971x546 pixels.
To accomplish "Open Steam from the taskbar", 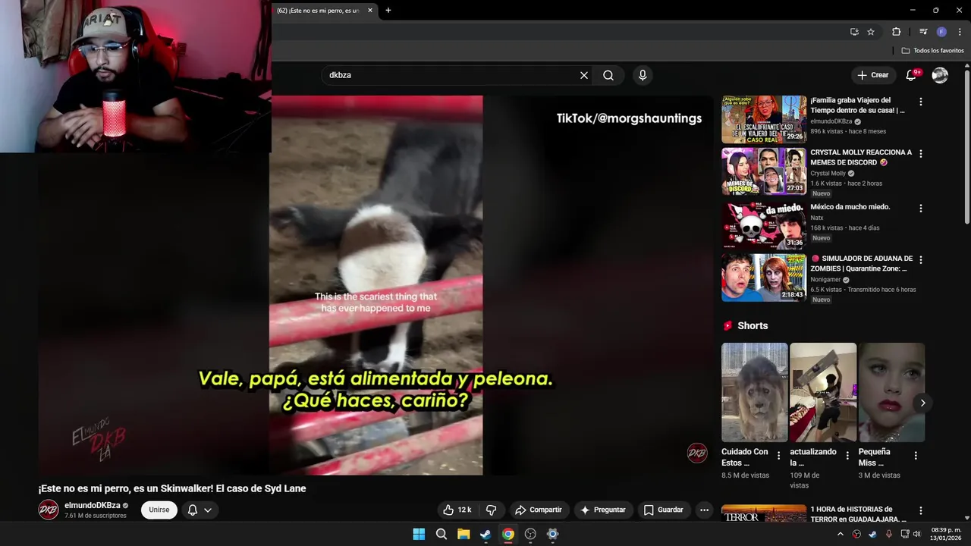I will (x=485, y=534).
